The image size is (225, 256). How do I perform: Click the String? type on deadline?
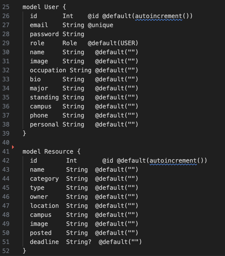79,242
